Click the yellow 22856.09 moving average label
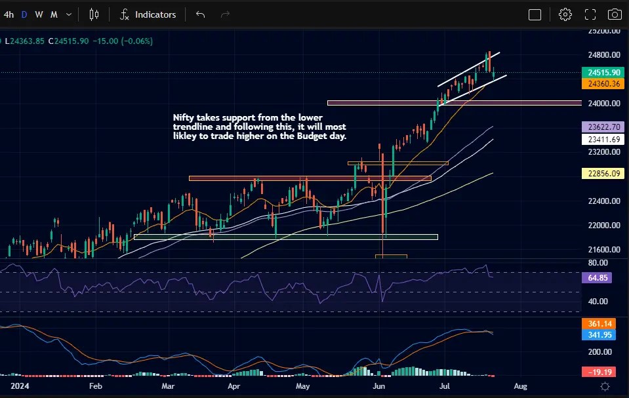The image size is (629, 398). [603, 173]
